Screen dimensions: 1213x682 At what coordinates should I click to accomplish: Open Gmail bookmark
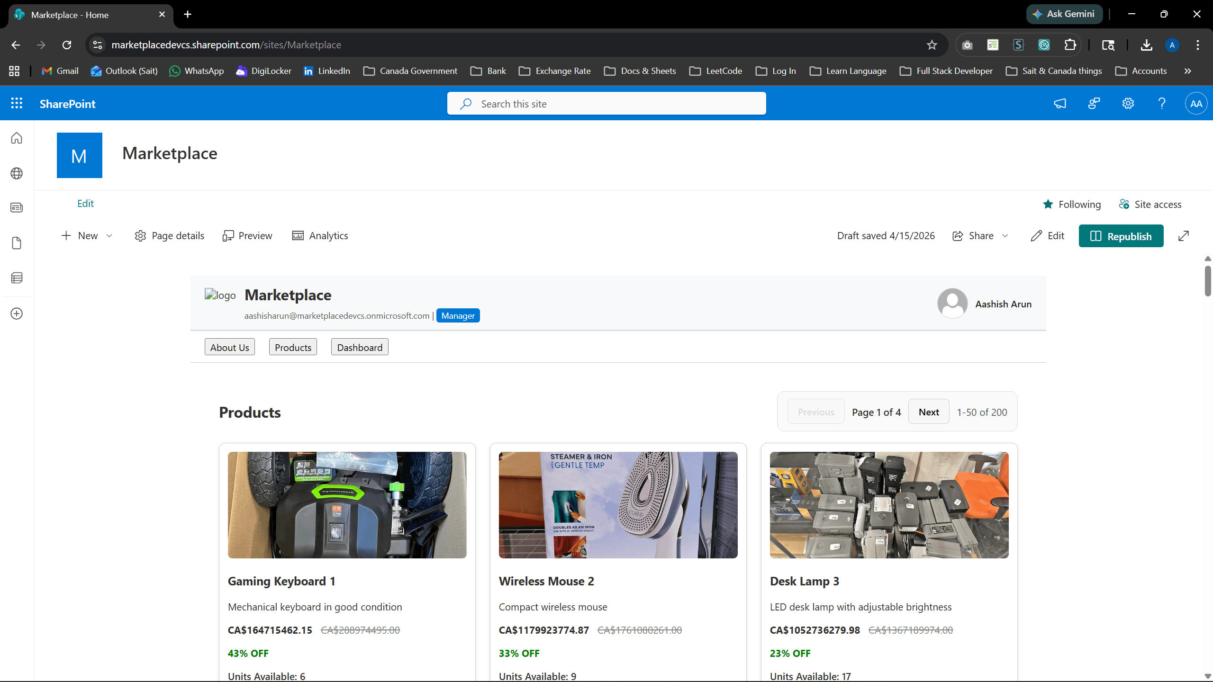pos(60,71)
